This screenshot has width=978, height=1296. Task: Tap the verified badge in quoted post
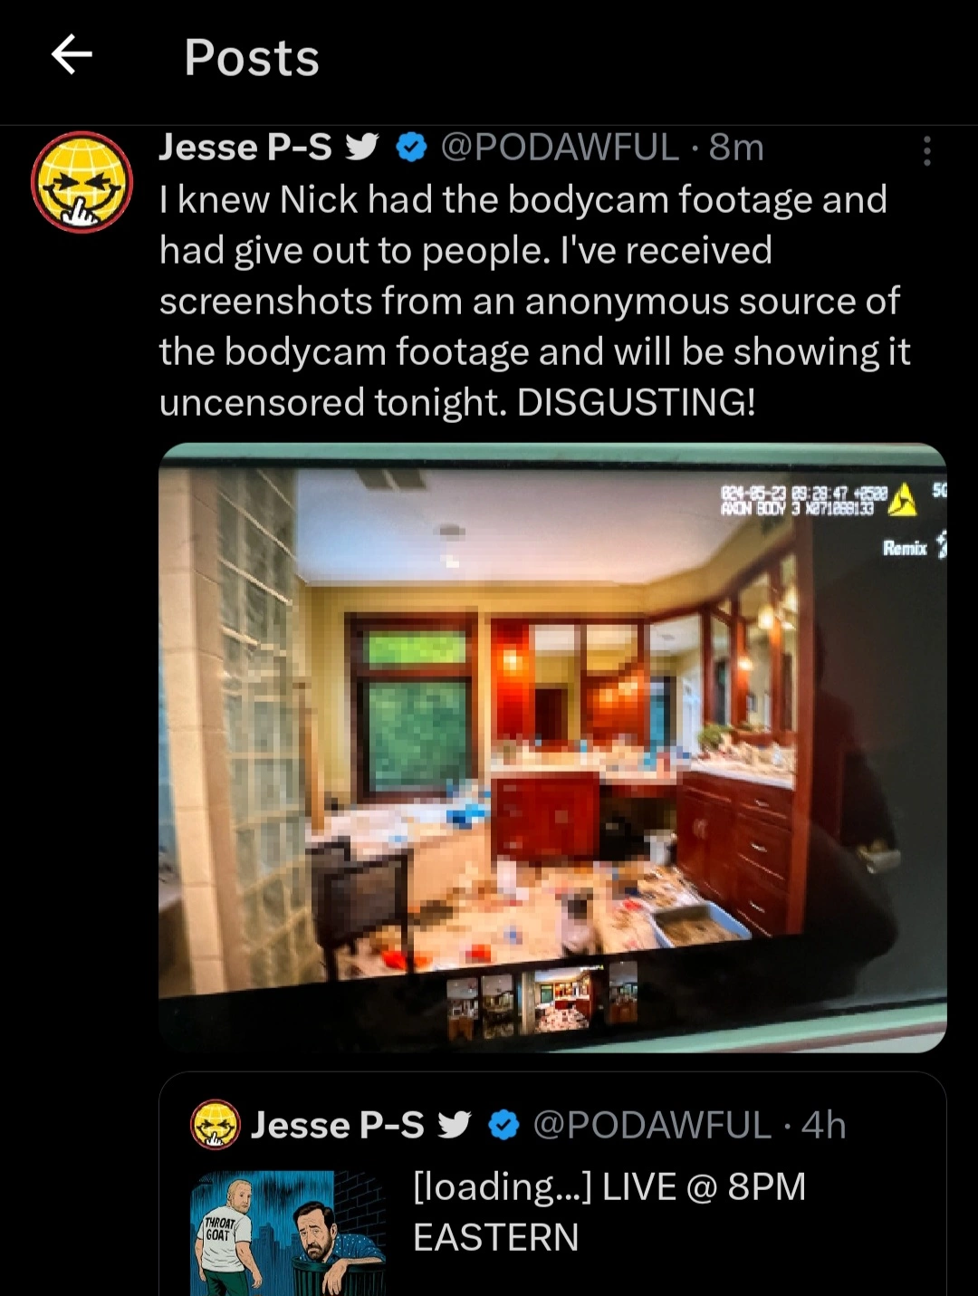[x=504, y=1125]
